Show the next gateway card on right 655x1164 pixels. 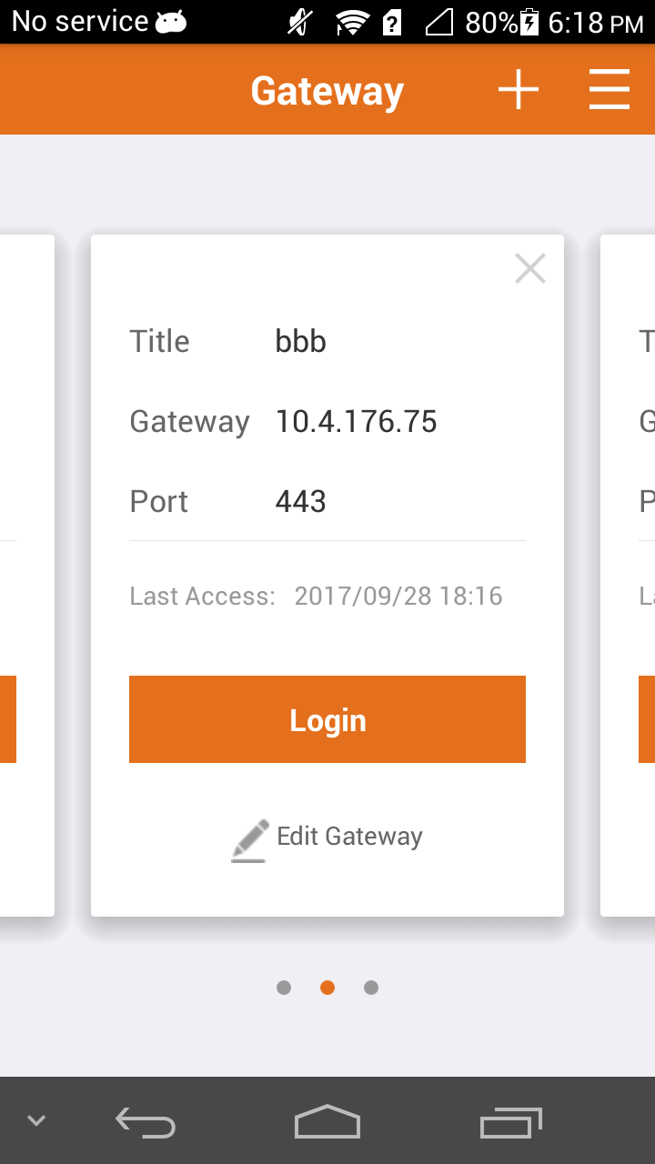coord(630,575)
